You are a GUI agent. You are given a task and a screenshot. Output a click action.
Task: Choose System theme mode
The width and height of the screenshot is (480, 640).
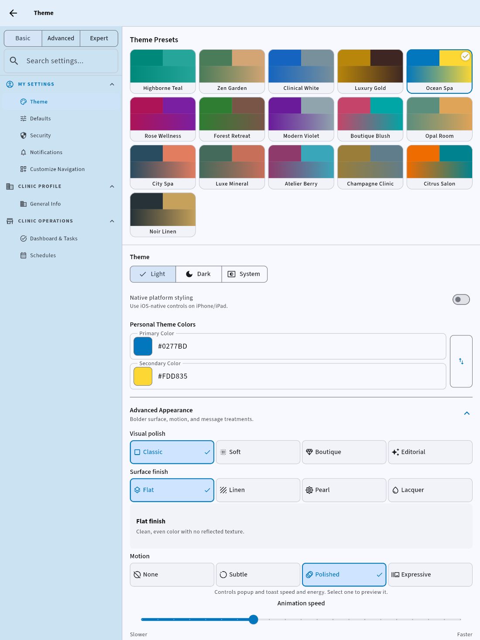(x=244, y=274)
